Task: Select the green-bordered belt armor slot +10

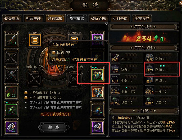Action: point(97,75)
